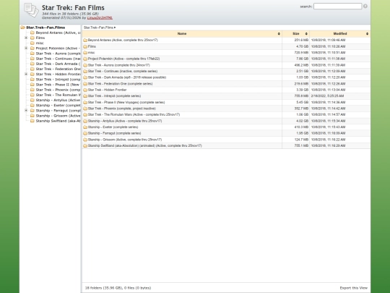390x293 pixels.
Task: Select Star.Trek--Fan.Films root in tree
Action: click(x=45, y=27)
